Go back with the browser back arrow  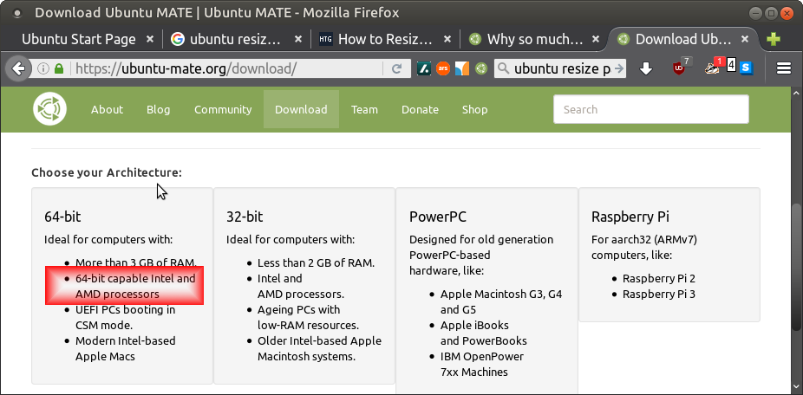(x=19, y=68)
